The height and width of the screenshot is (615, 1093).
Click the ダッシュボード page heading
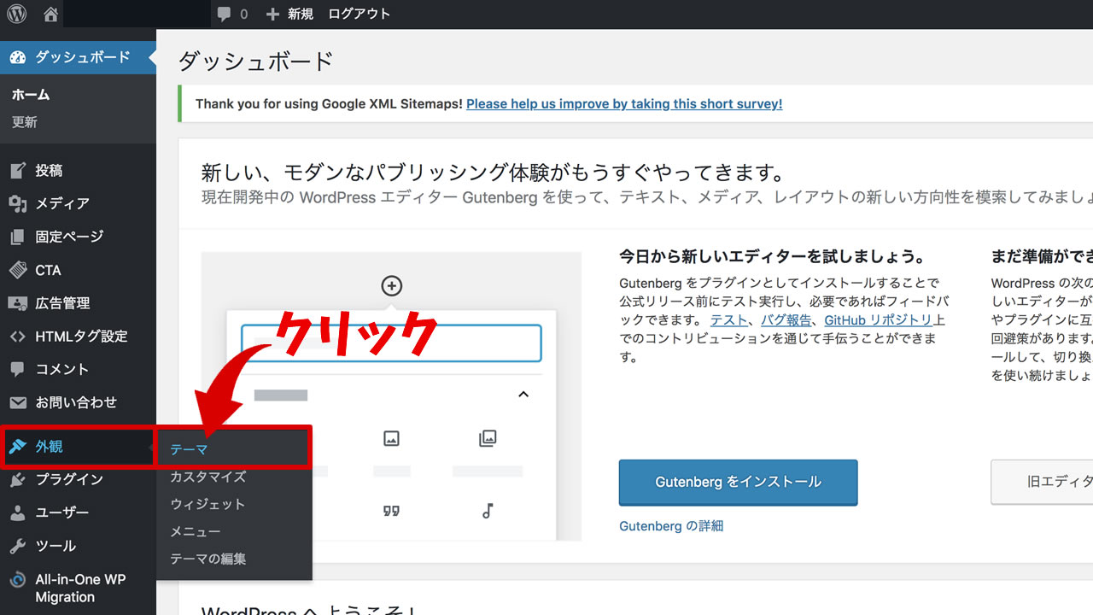[255, 61]
